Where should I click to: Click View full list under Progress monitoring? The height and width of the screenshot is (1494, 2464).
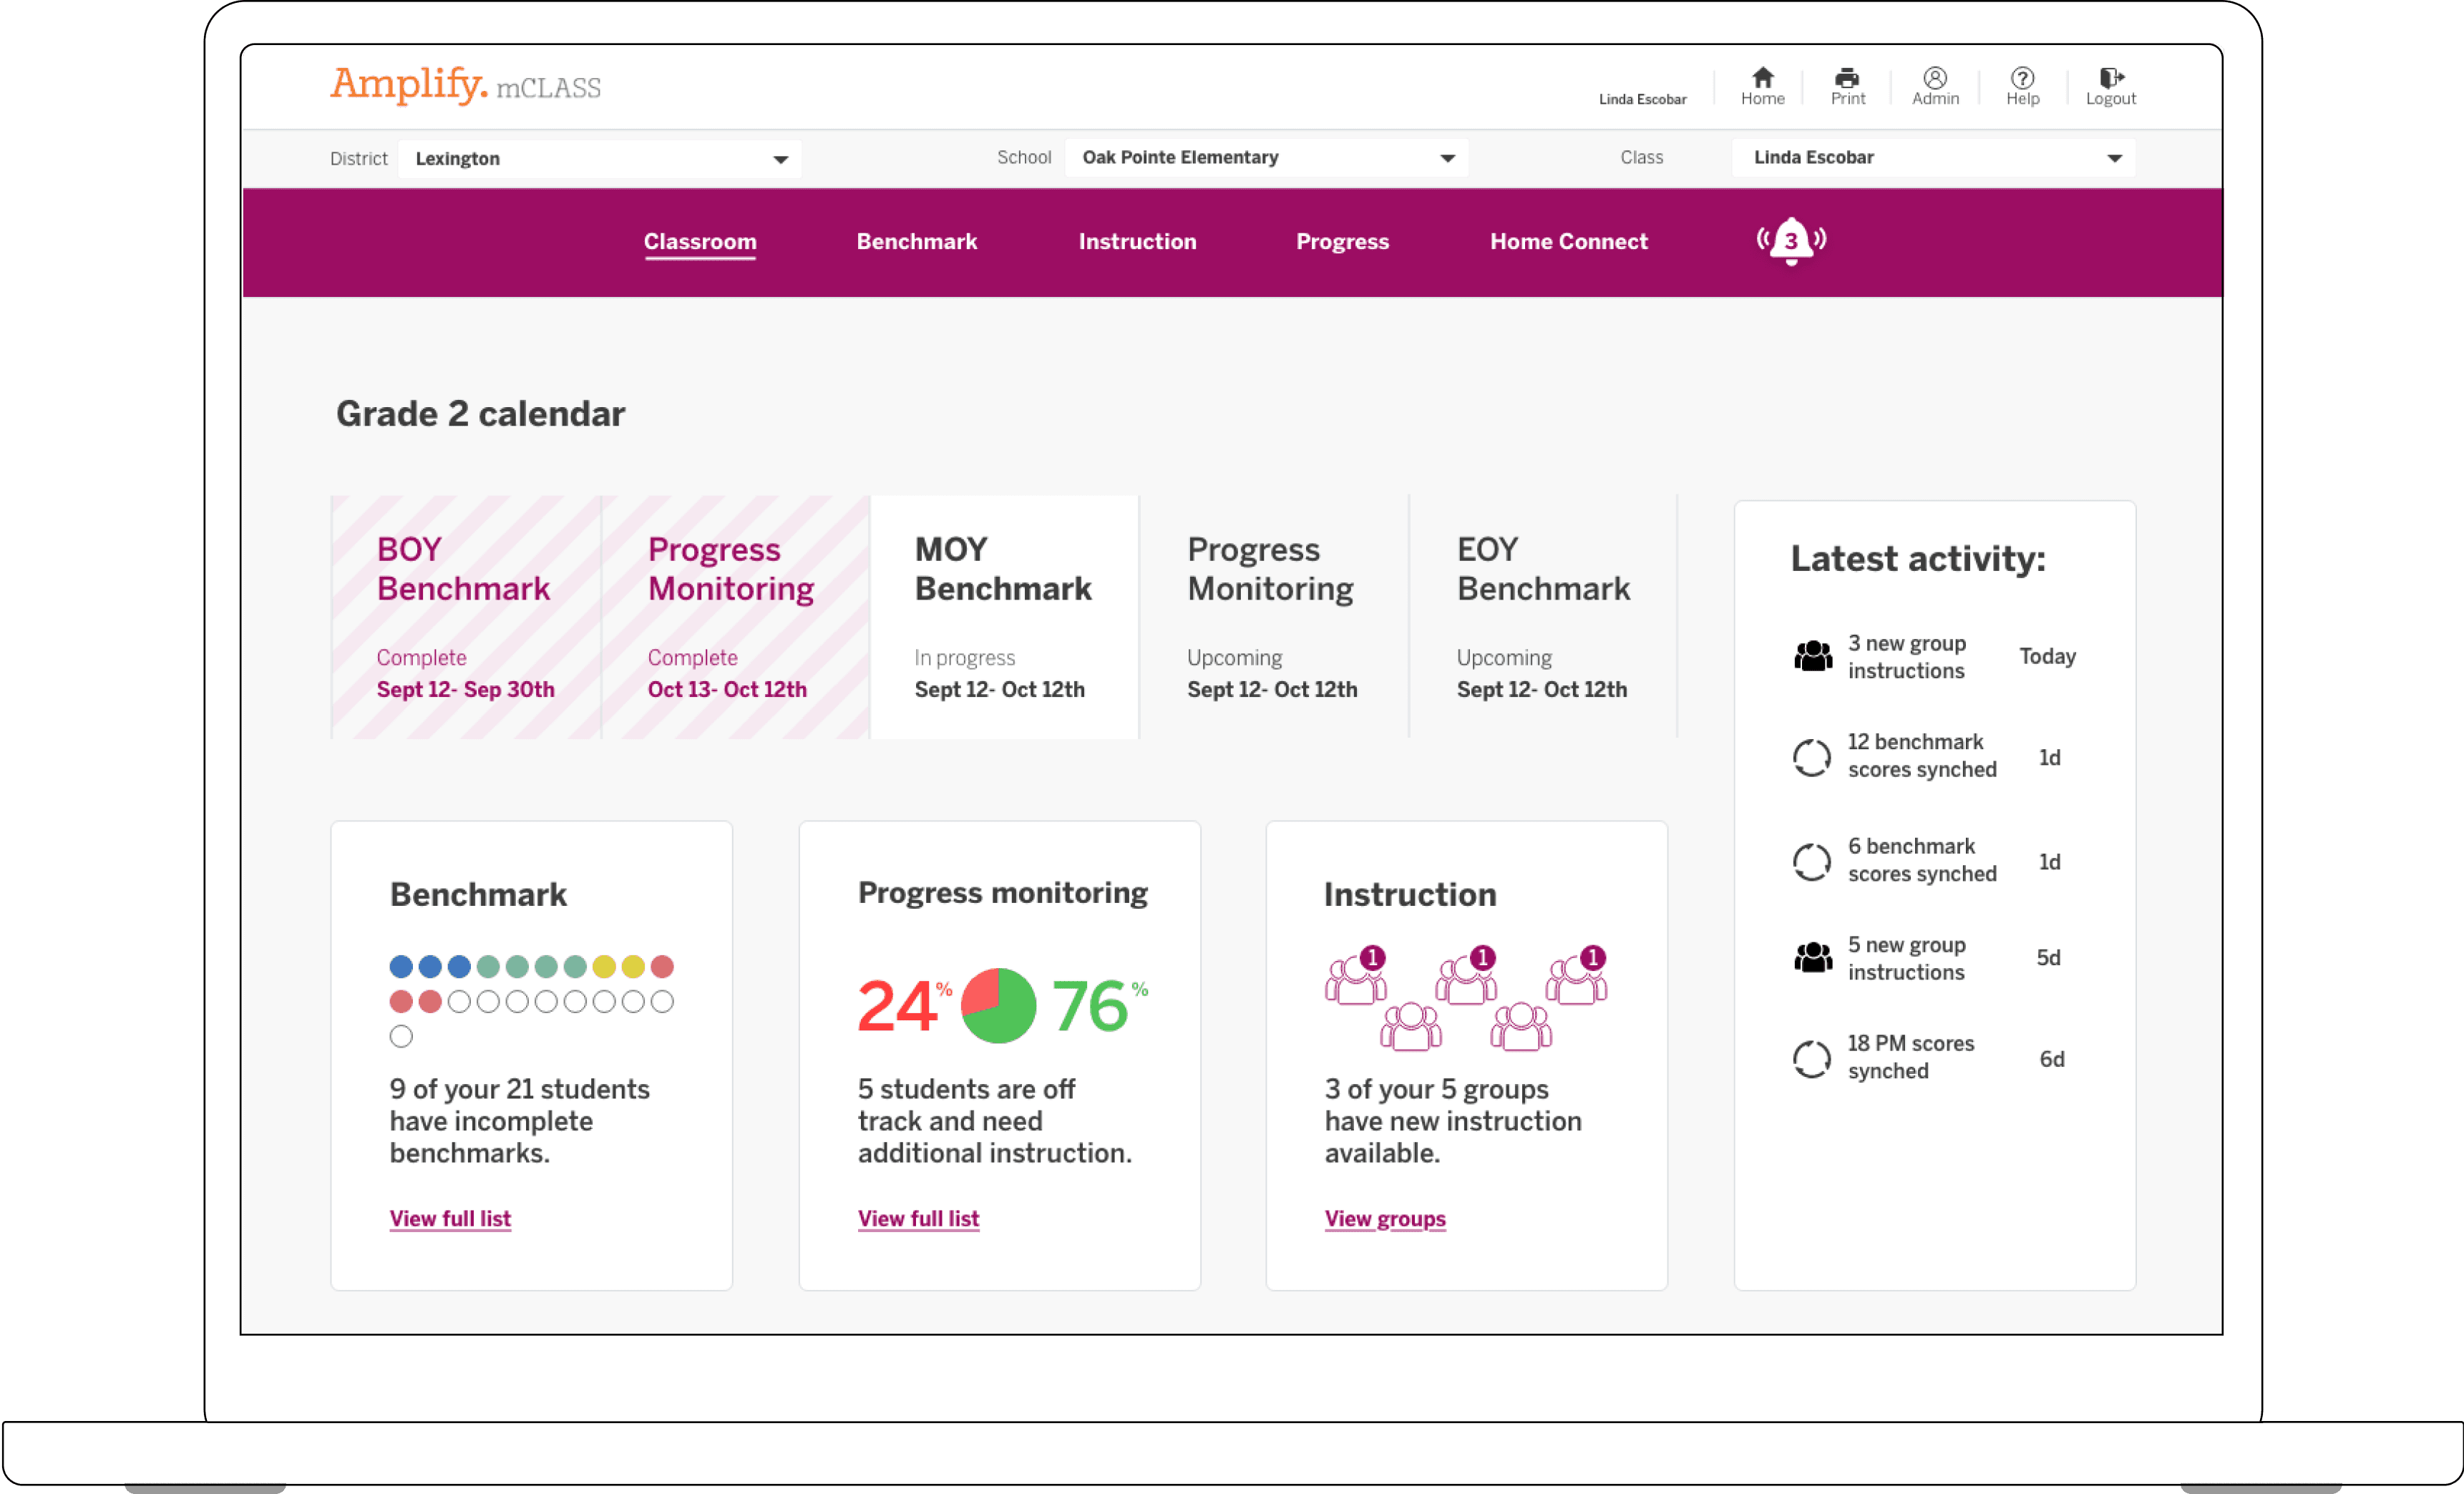pyautogui.click(x=918, y=1218)
